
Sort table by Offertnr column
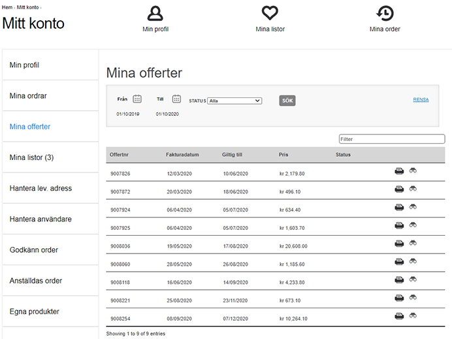click(x=119, y=155)
